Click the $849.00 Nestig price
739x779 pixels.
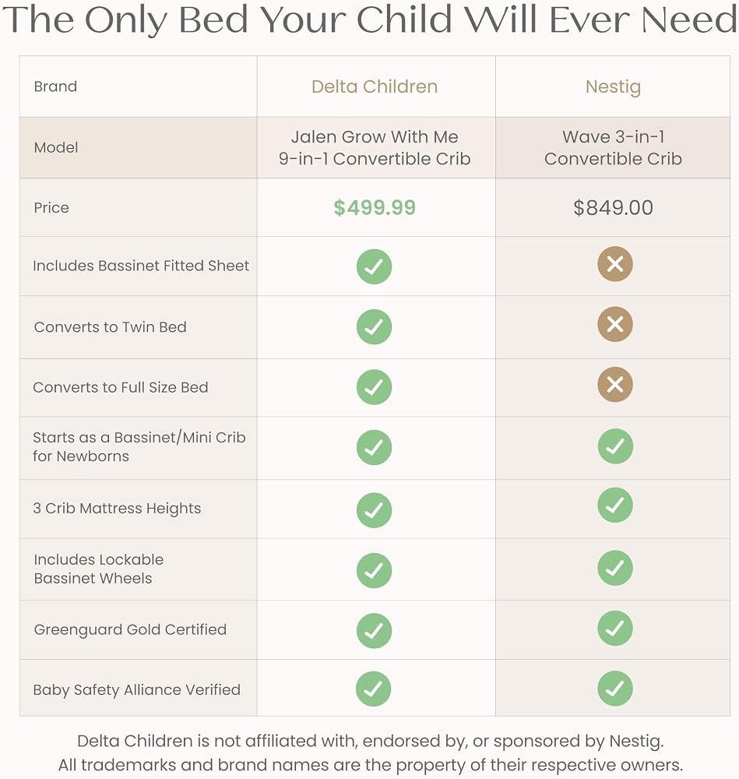click(614, 207)
